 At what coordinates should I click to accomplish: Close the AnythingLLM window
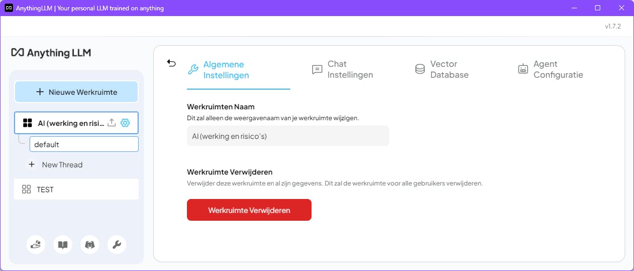point(622,8)
